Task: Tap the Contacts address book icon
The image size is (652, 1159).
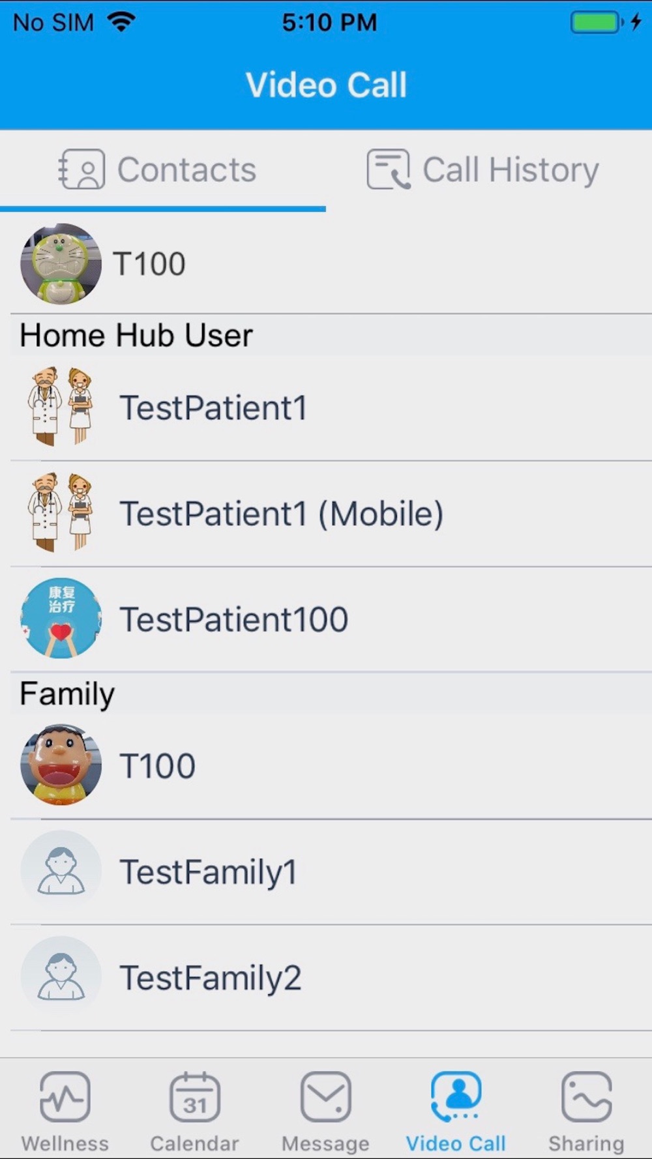Action: [x=81, y=169]
